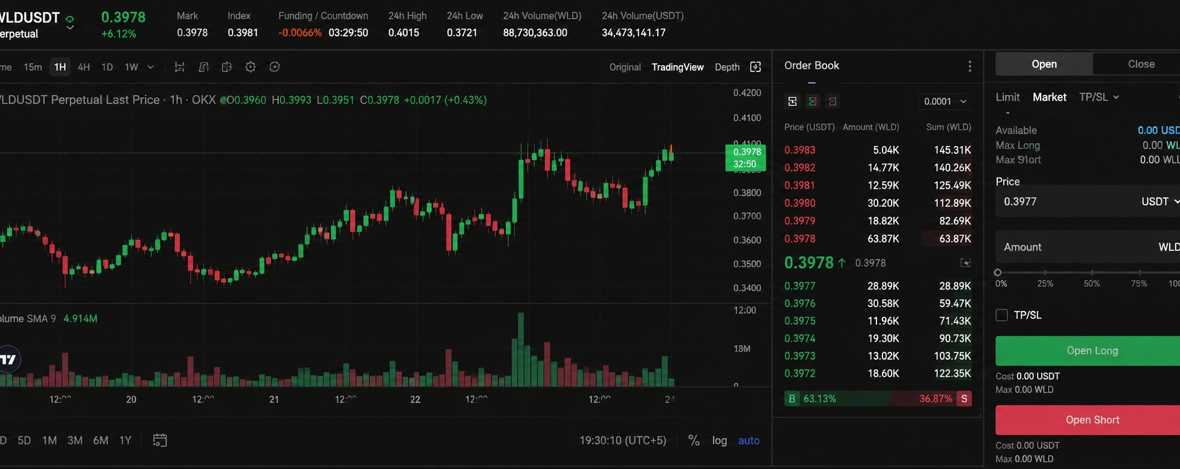This screenshot has width=1180, height=469.
Task: Click the circular replay icon in chart toolbar
Action: [275, 67]
